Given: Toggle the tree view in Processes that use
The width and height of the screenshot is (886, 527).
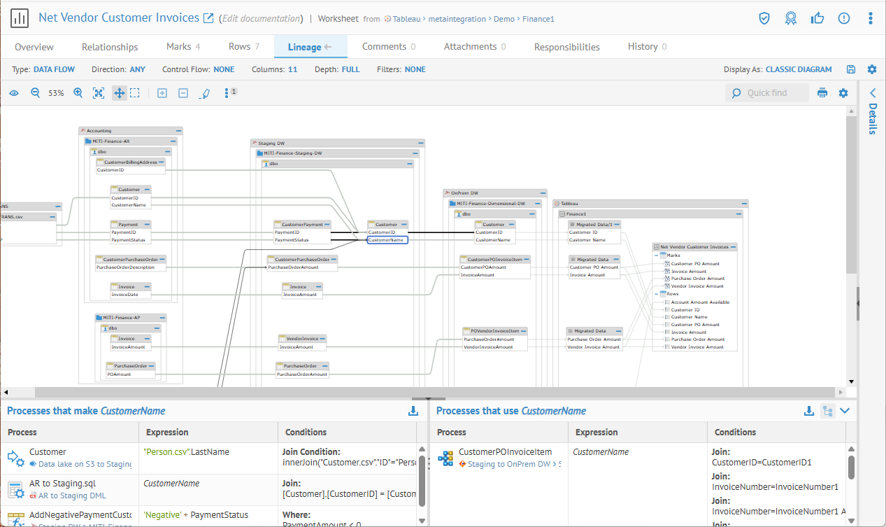Looking at the screenshot, I should pos(827,411).
